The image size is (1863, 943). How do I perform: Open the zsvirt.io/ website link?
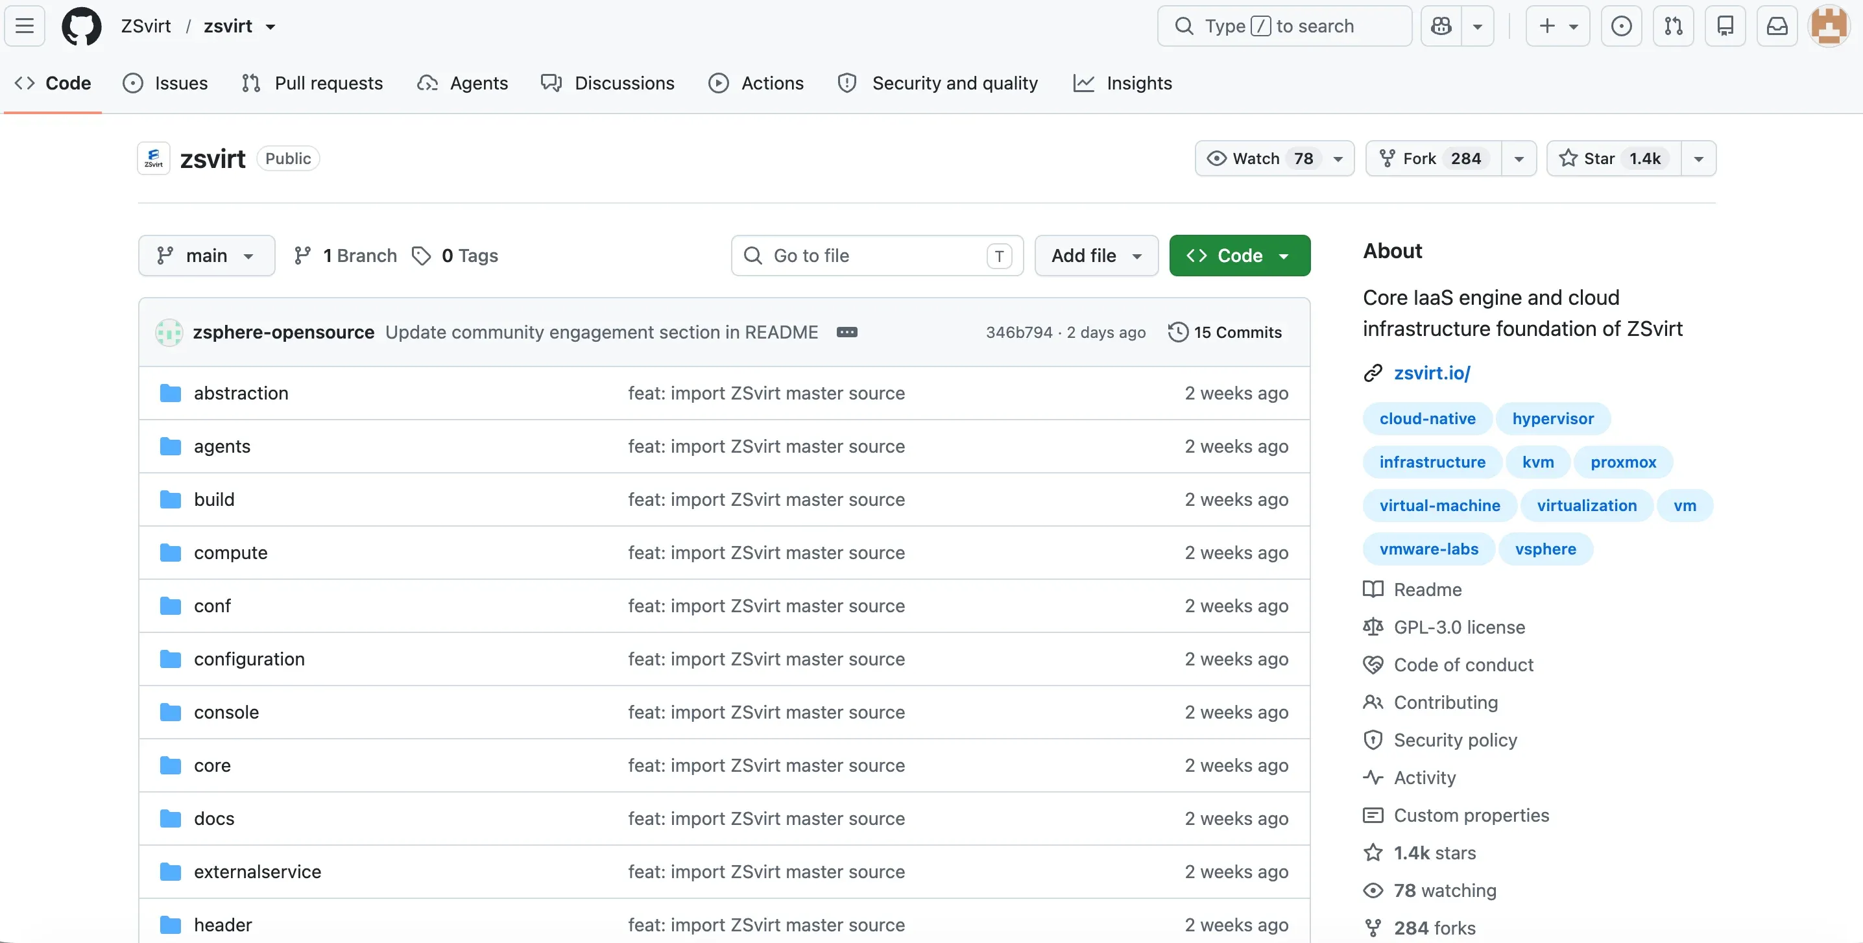coord(1432,373)
